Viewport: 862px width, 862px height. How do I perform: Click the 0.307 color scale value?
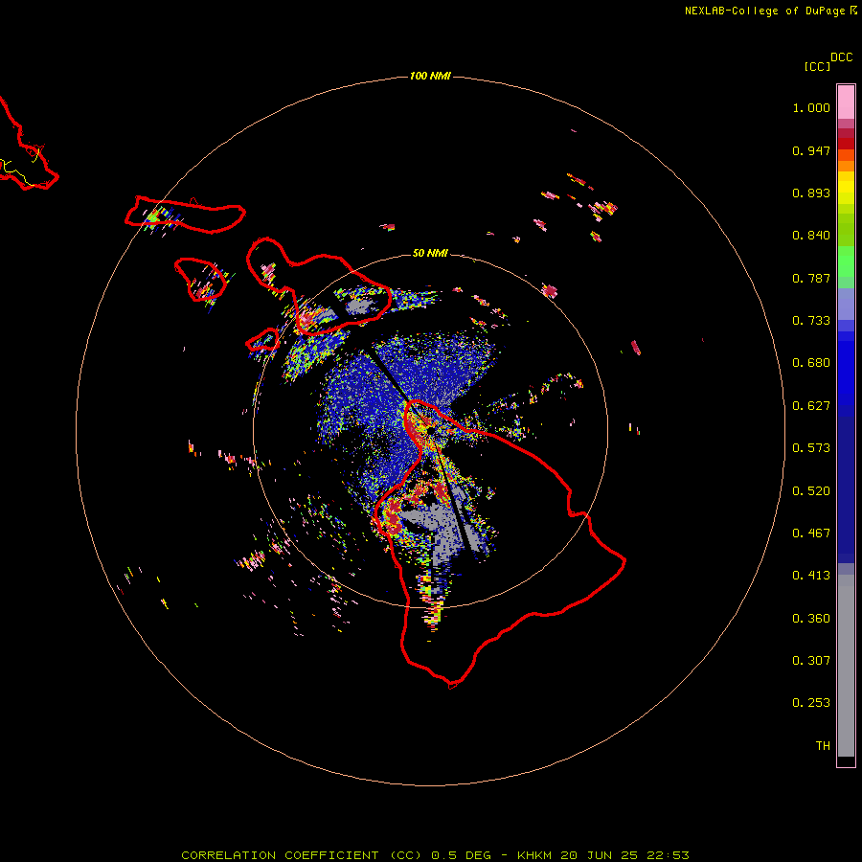click(x=811, y=661)
